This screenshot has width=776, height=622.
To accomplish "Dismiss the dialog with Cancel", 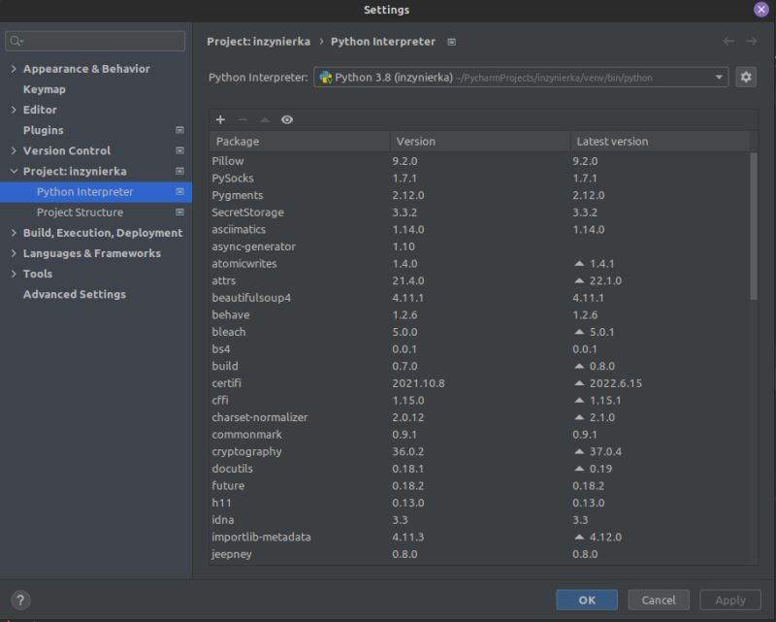I will click(659, 600).
